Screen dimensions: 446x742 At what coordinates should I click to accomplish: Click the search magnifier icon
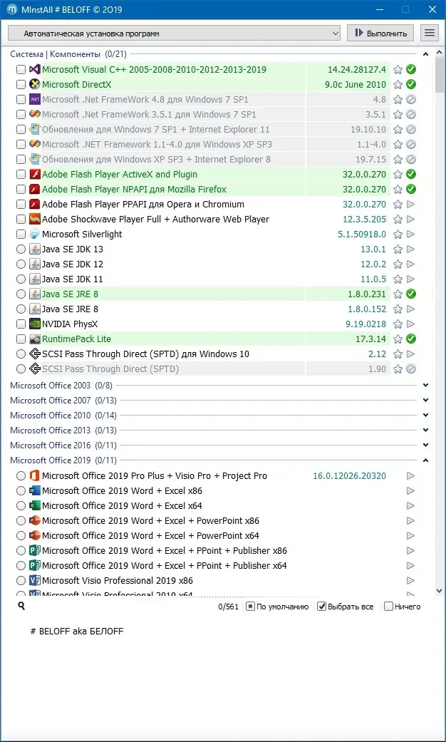point(21,606)
